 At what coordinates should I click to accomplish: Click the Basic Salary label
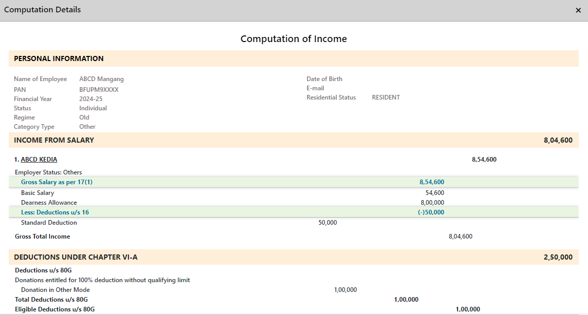coord(37,193)
